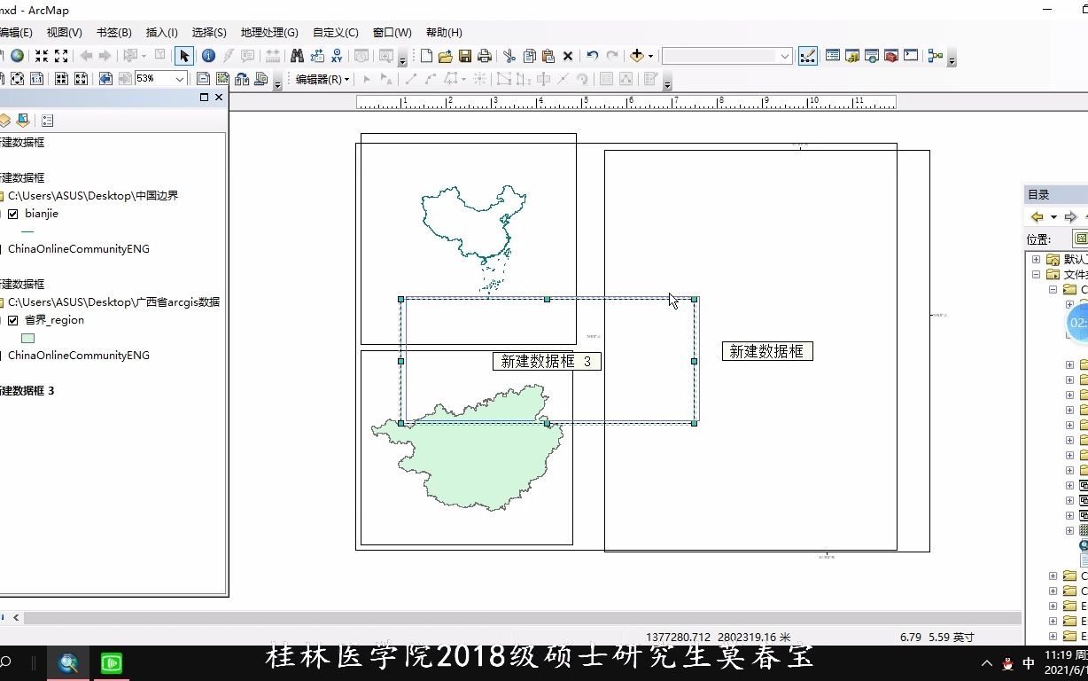Uncheck the 省界_region layer checkbox
Screen dimensions: 1088x681
(12, 319)
